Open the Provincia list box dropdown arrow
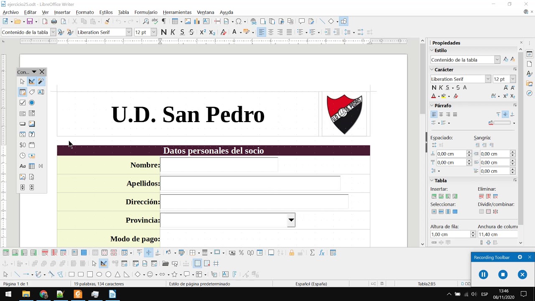The height and width of the screenshot is (301, 535). pyautogui.click(x=291, y=220)
